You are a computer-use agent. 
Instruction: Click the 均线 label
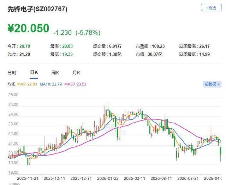click(x=11, y=84)
